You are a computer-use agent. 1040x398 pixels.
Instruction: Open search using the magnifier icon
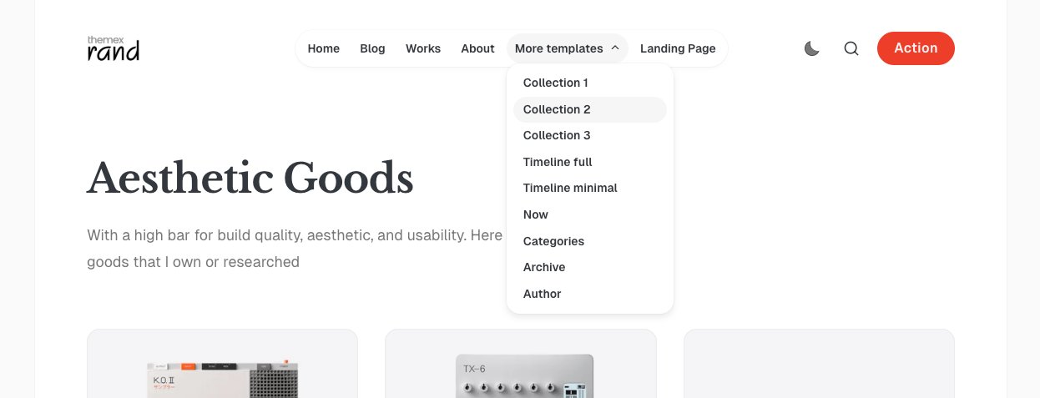click(851, 48)
